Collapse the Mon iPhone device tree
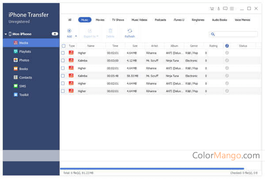The height and width of the screenshot is (179, 265). [x=5, y=34]
